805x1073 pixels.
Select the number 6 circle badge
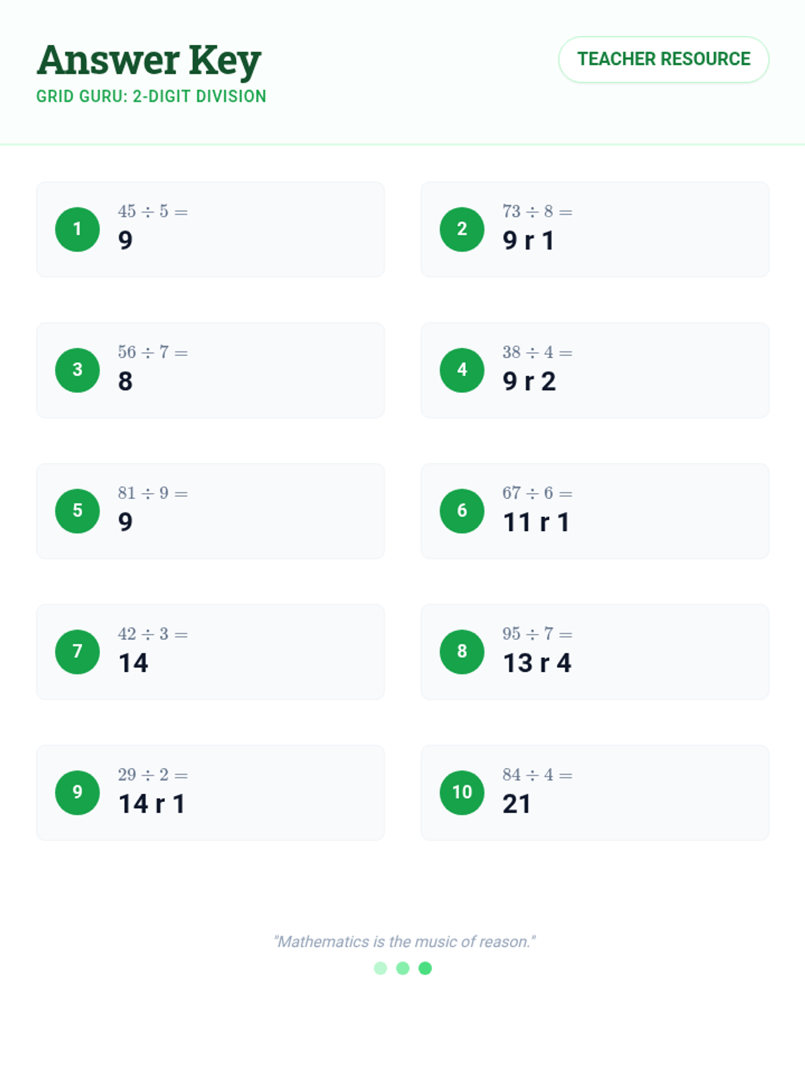point(462,511)
